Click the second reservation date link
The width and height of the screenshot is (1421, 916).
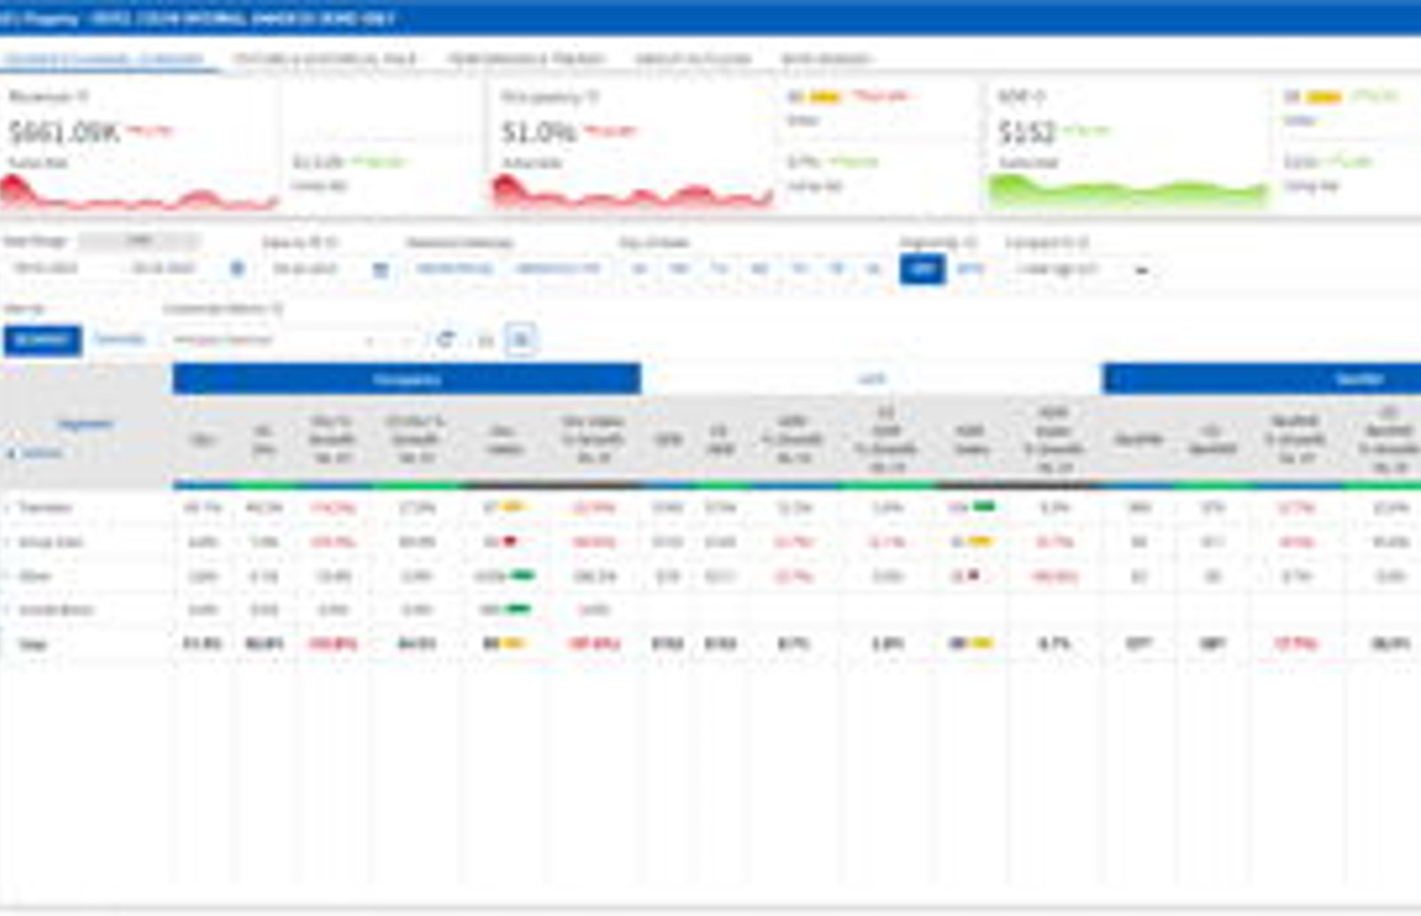(x=558, y=268)
